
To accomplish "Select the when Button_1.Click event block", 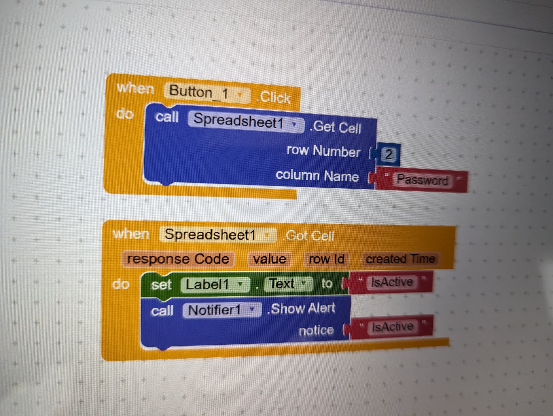I will (135, 89).
